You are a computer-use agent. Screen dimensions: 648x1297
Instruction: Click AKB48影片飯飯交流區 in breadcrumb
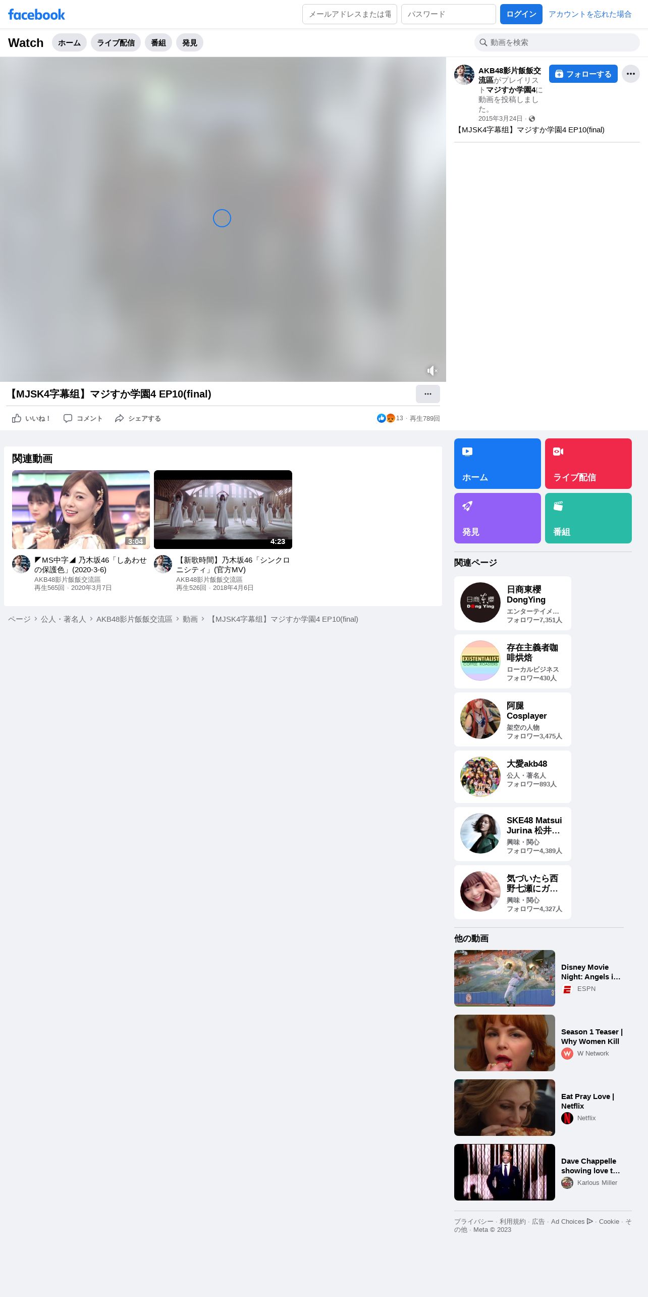[x=134, y=619]
